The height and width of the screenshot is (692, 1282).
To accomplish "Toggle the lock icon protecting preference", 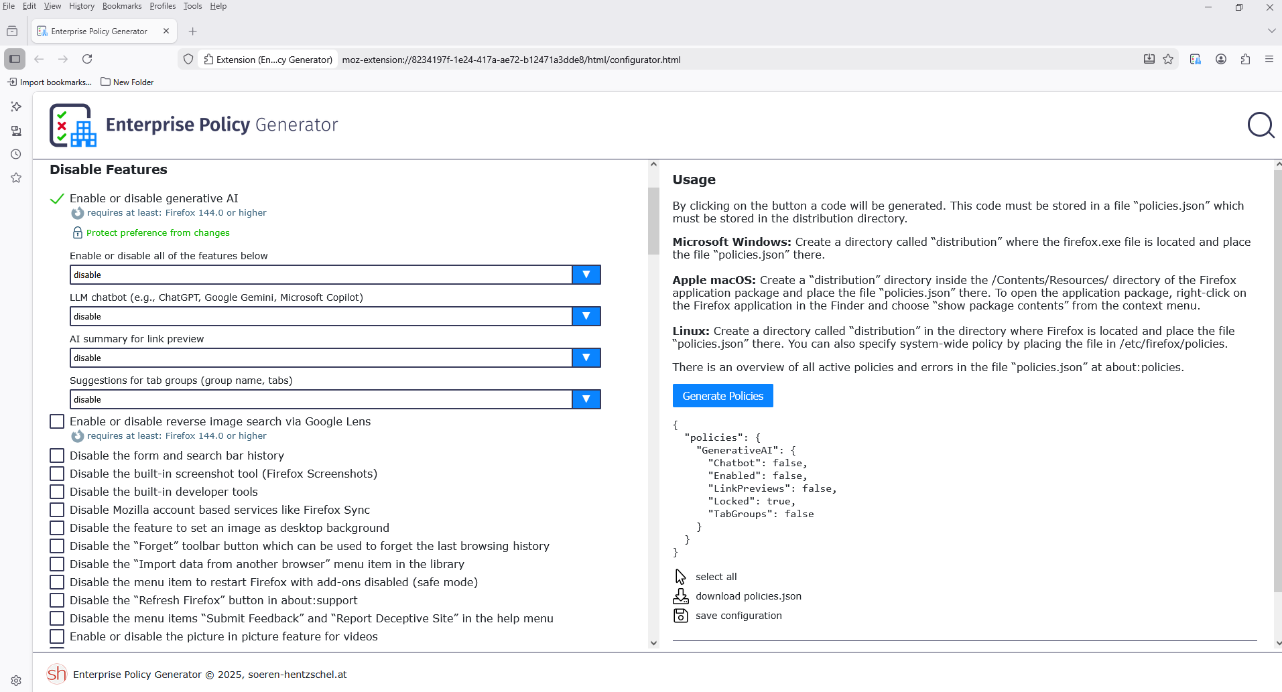I will pyautogui.click(x=77, y=233).
